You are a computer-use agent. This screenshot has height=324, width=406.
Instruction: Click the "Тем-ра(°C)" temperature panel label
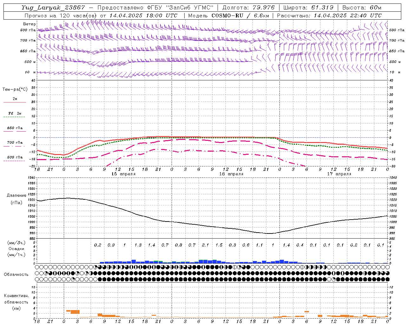coord(15,90)
